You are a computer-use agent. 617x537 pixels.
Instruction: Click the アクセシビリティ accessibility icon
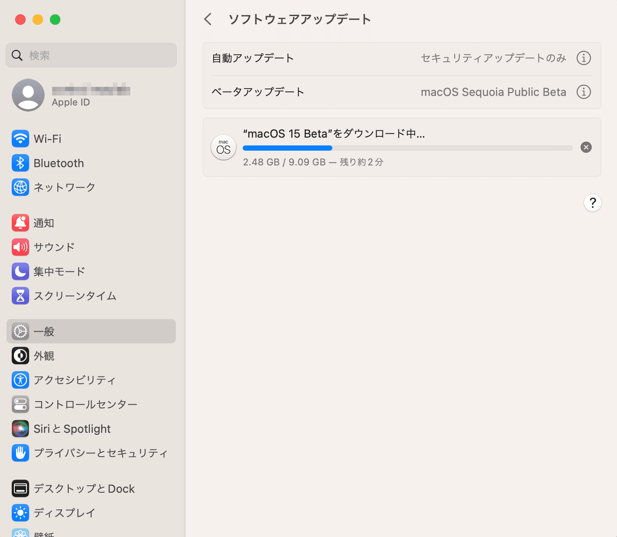(x=20, y=380)
